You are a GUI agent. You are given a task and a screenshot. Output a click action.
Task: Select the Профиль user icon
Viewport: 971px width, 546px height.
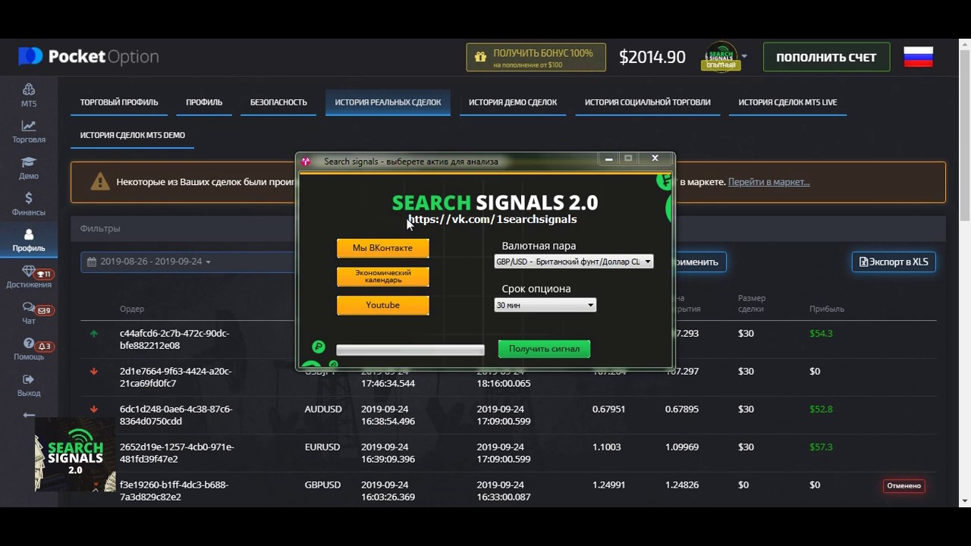[x=29, y=235]
